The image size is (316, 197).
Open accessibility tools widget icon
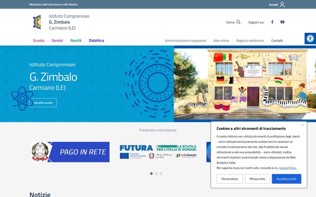[x=310, y=39]
